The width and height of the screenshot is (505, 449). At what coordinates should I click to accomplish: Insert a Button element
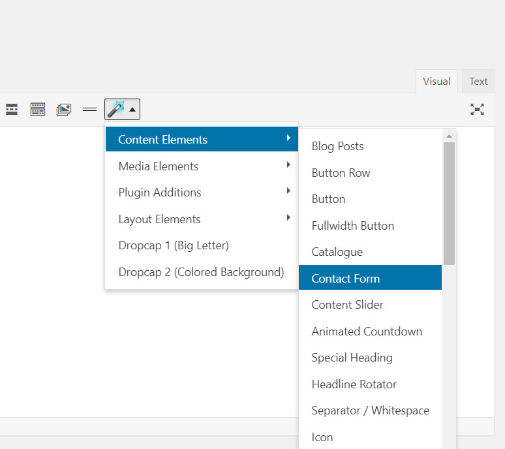pyautogui.click(x=370, y=199)
